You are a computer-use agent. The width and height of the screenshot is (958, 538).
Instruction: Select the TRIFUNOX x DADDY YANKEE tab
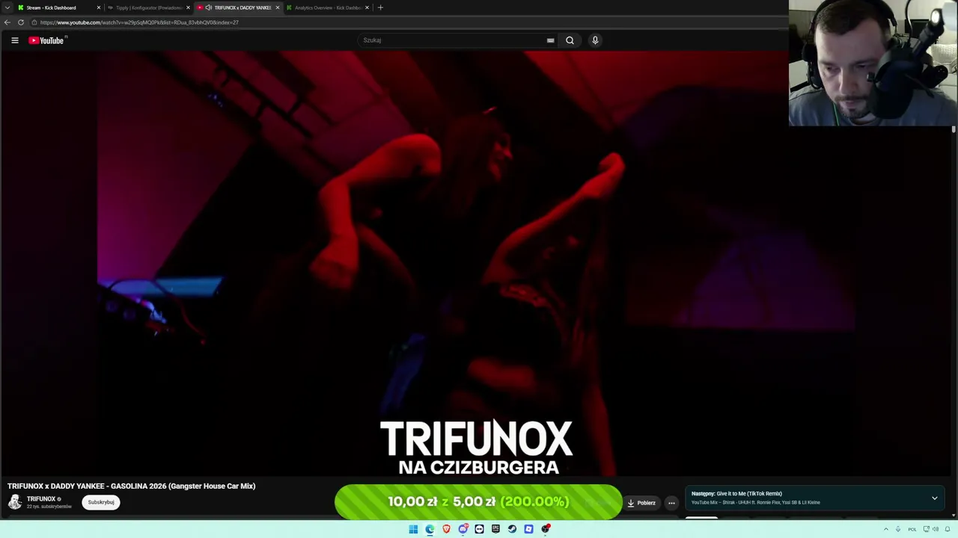click(238, 7)
